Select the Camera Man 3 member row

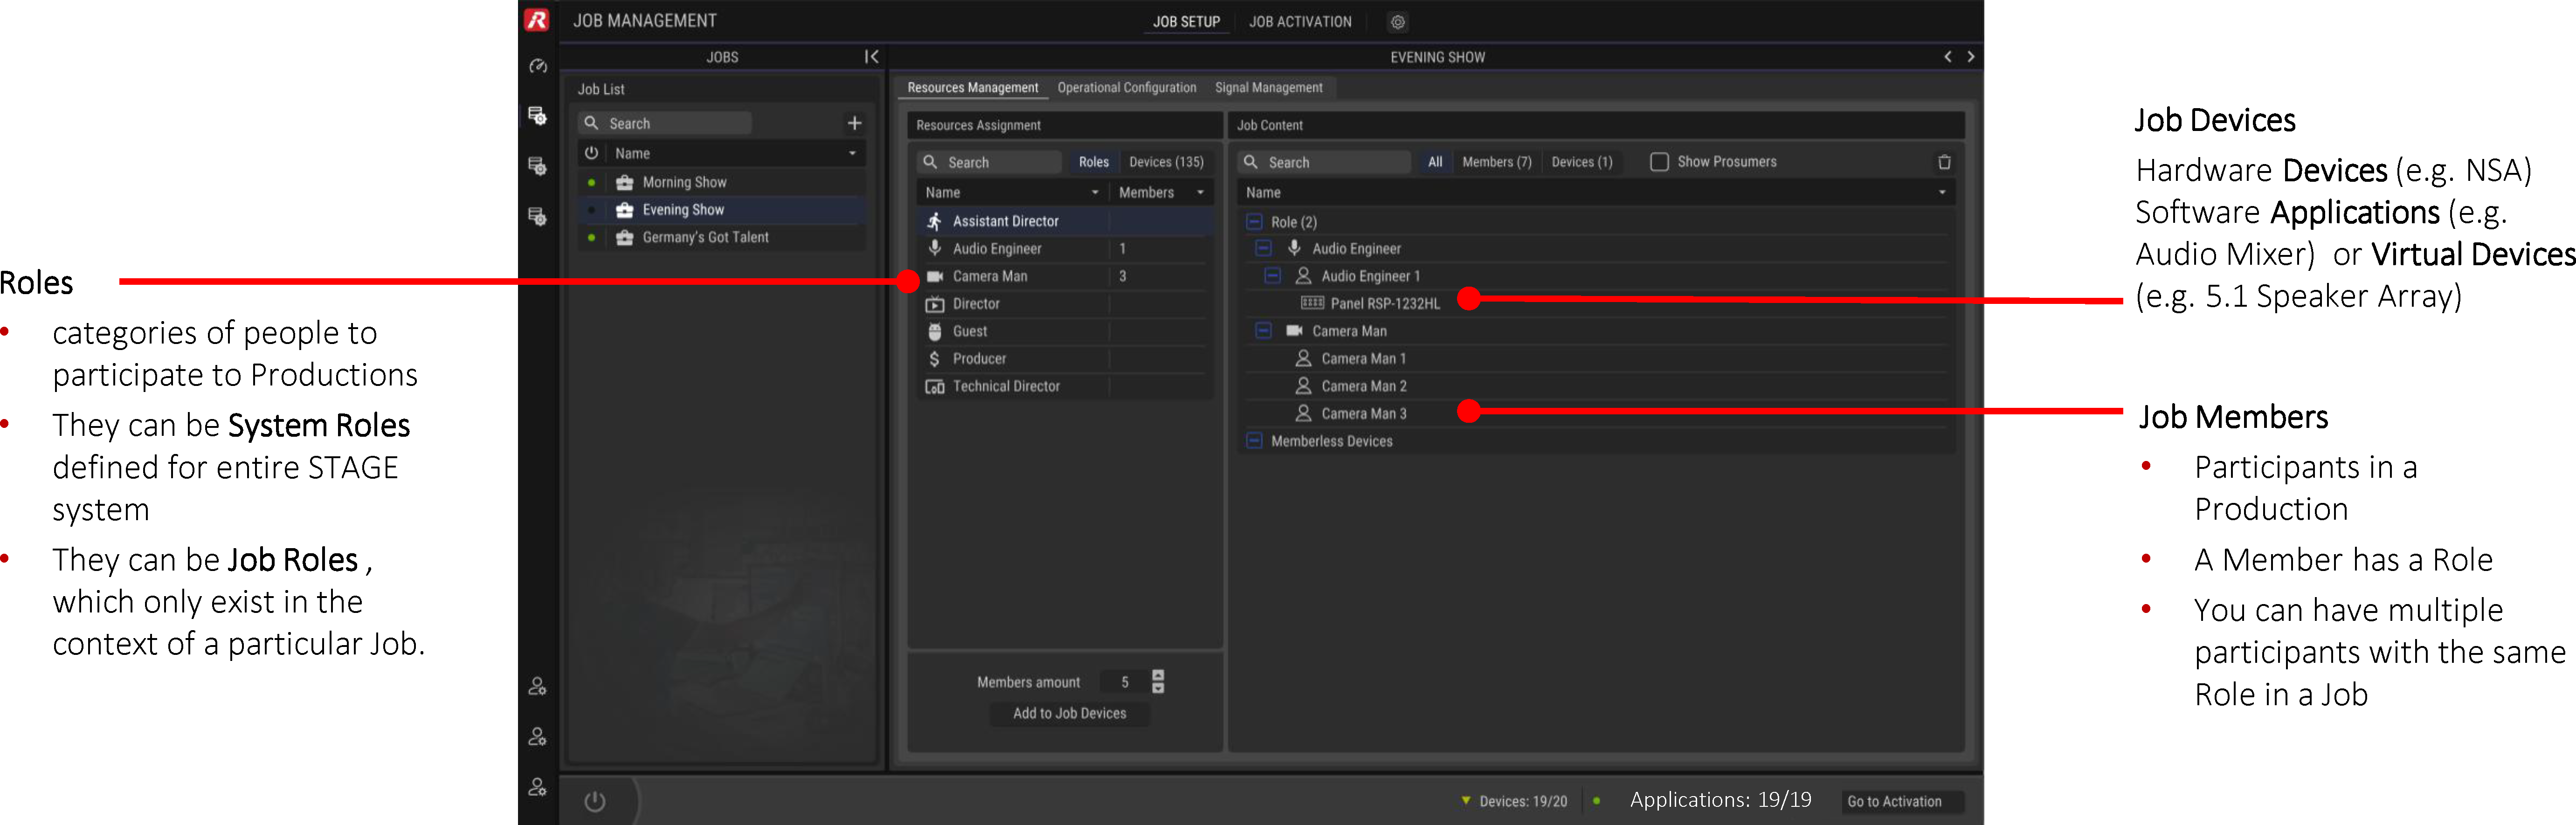pos(1598,413)
